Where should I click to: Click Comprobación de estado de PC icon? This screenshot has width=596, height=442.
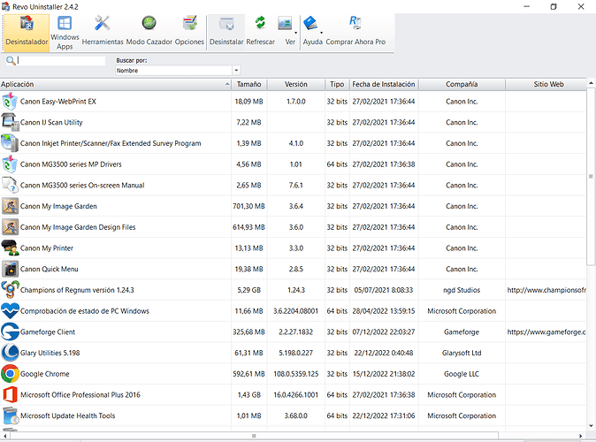[x=10, y=311]
